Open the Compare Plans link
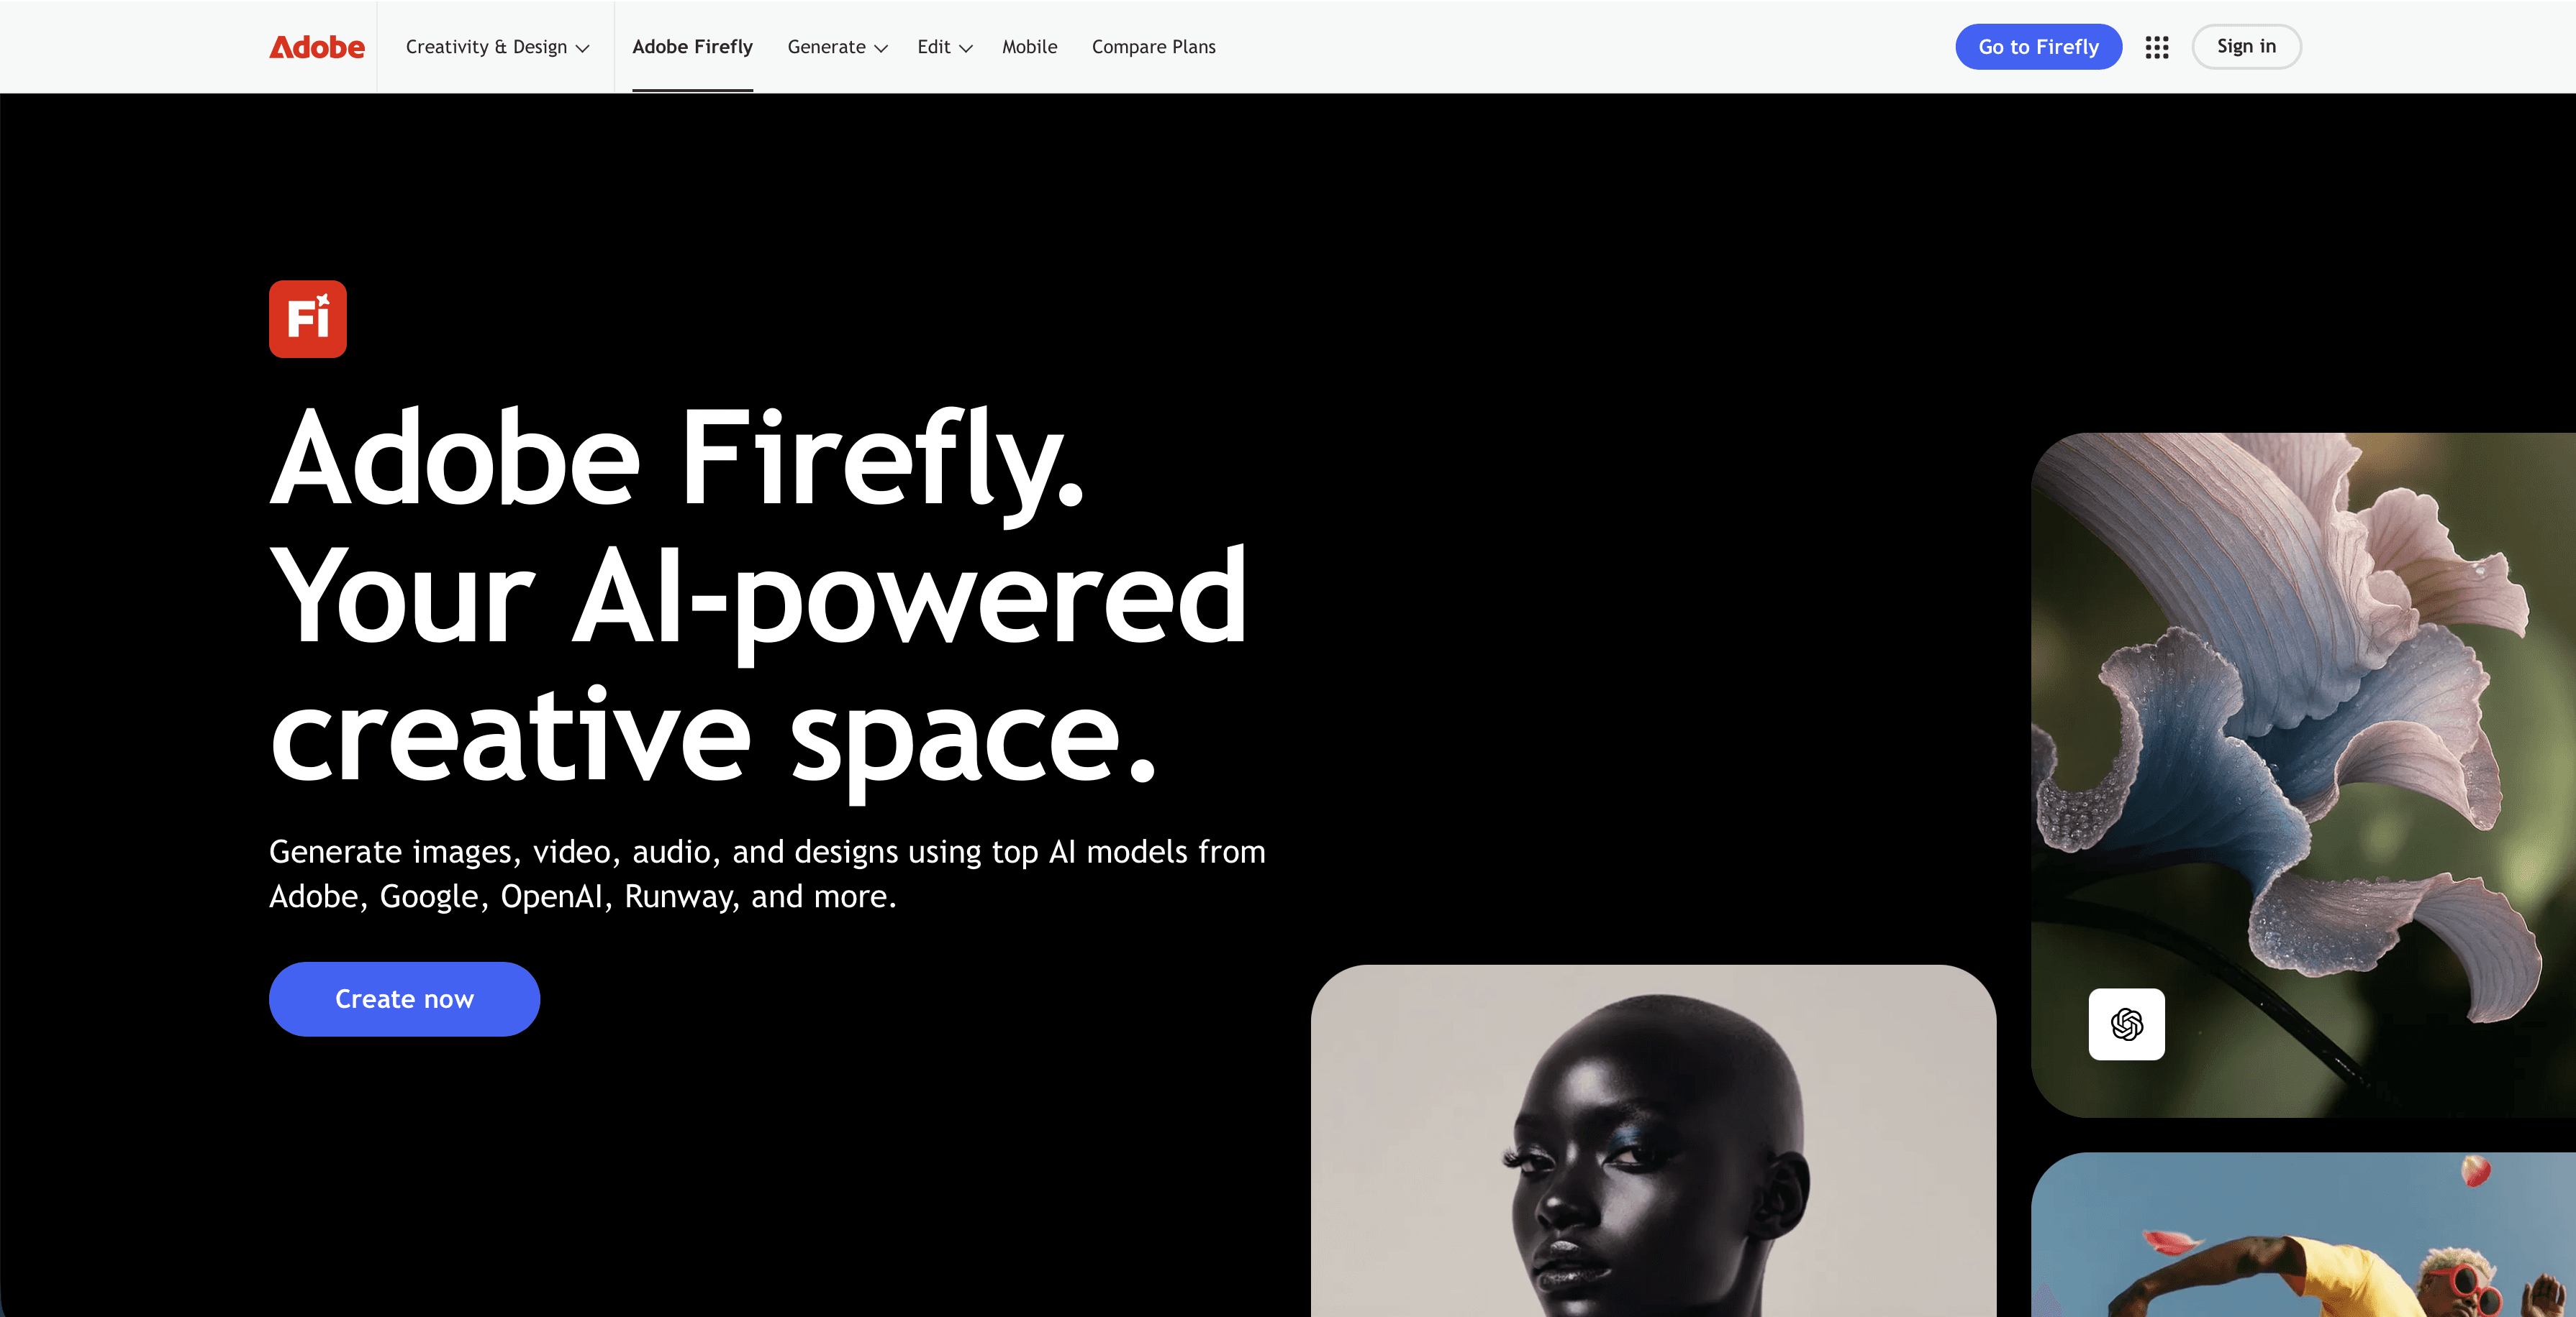 (x=1154, y=47)
